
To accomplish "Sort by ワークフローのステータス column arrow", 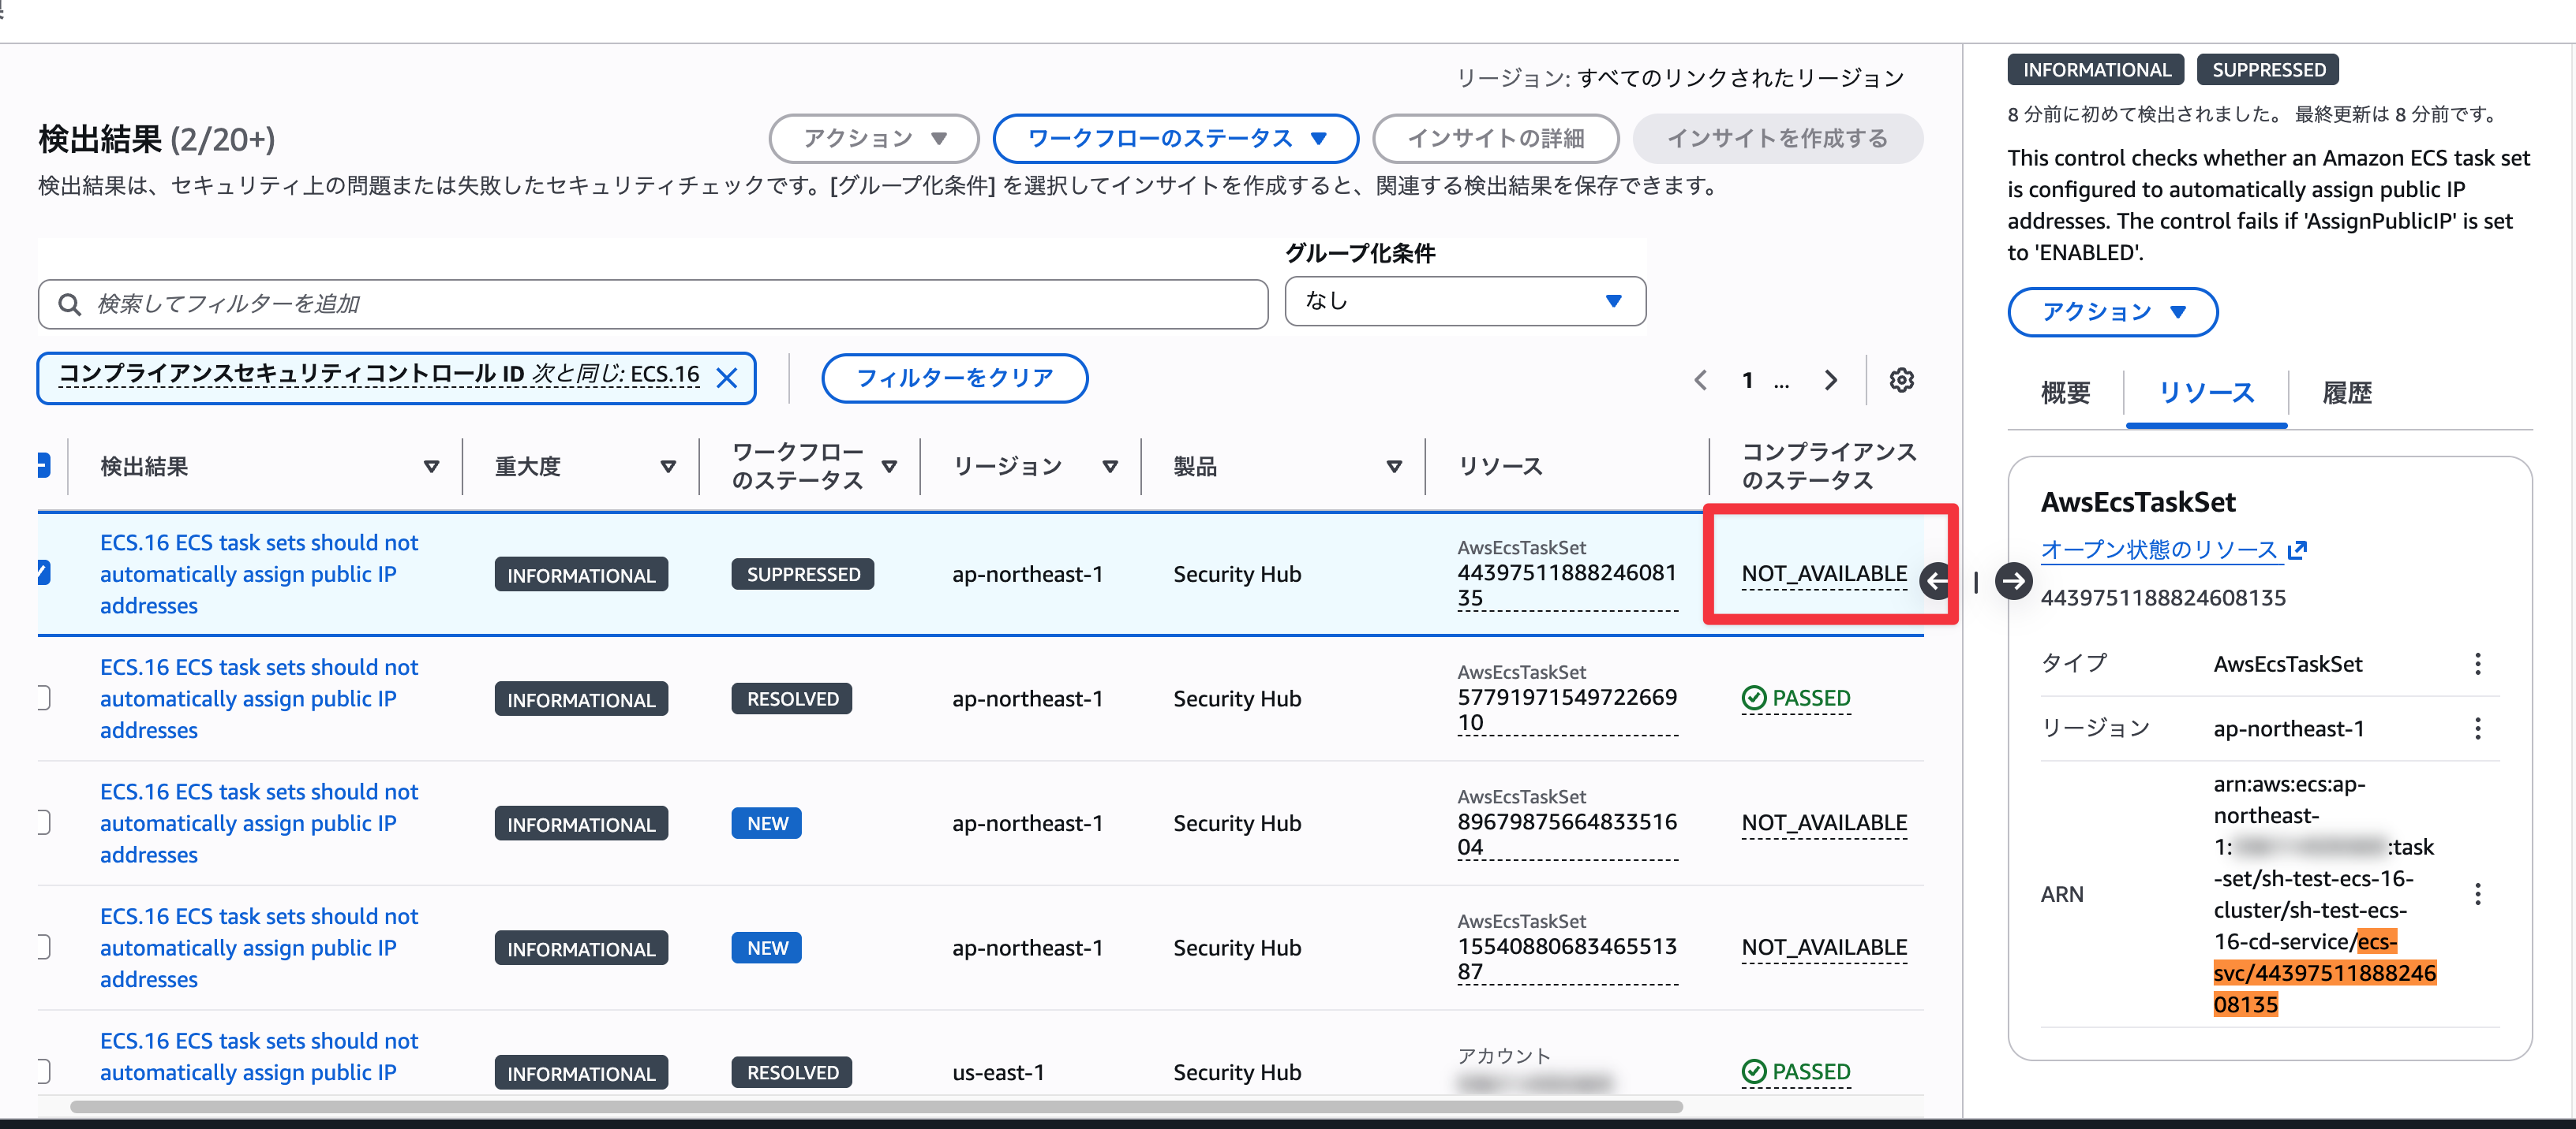I will pyautogui.click(x=889, y=467).
